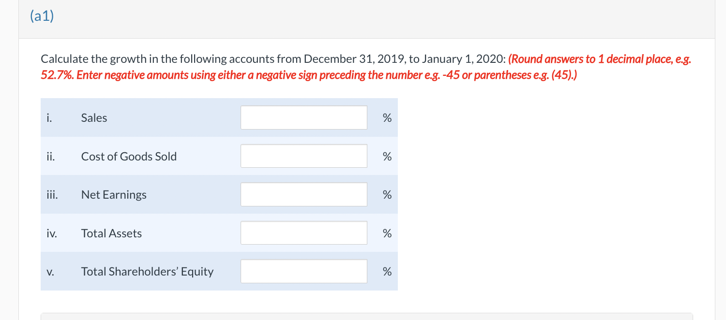Click the Total Assets answer box
The height and width of the screenshot is (320, 726).
tap(303, 233)
